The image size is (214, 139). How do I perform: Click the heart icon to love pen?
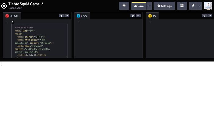(x=124, y=6)
